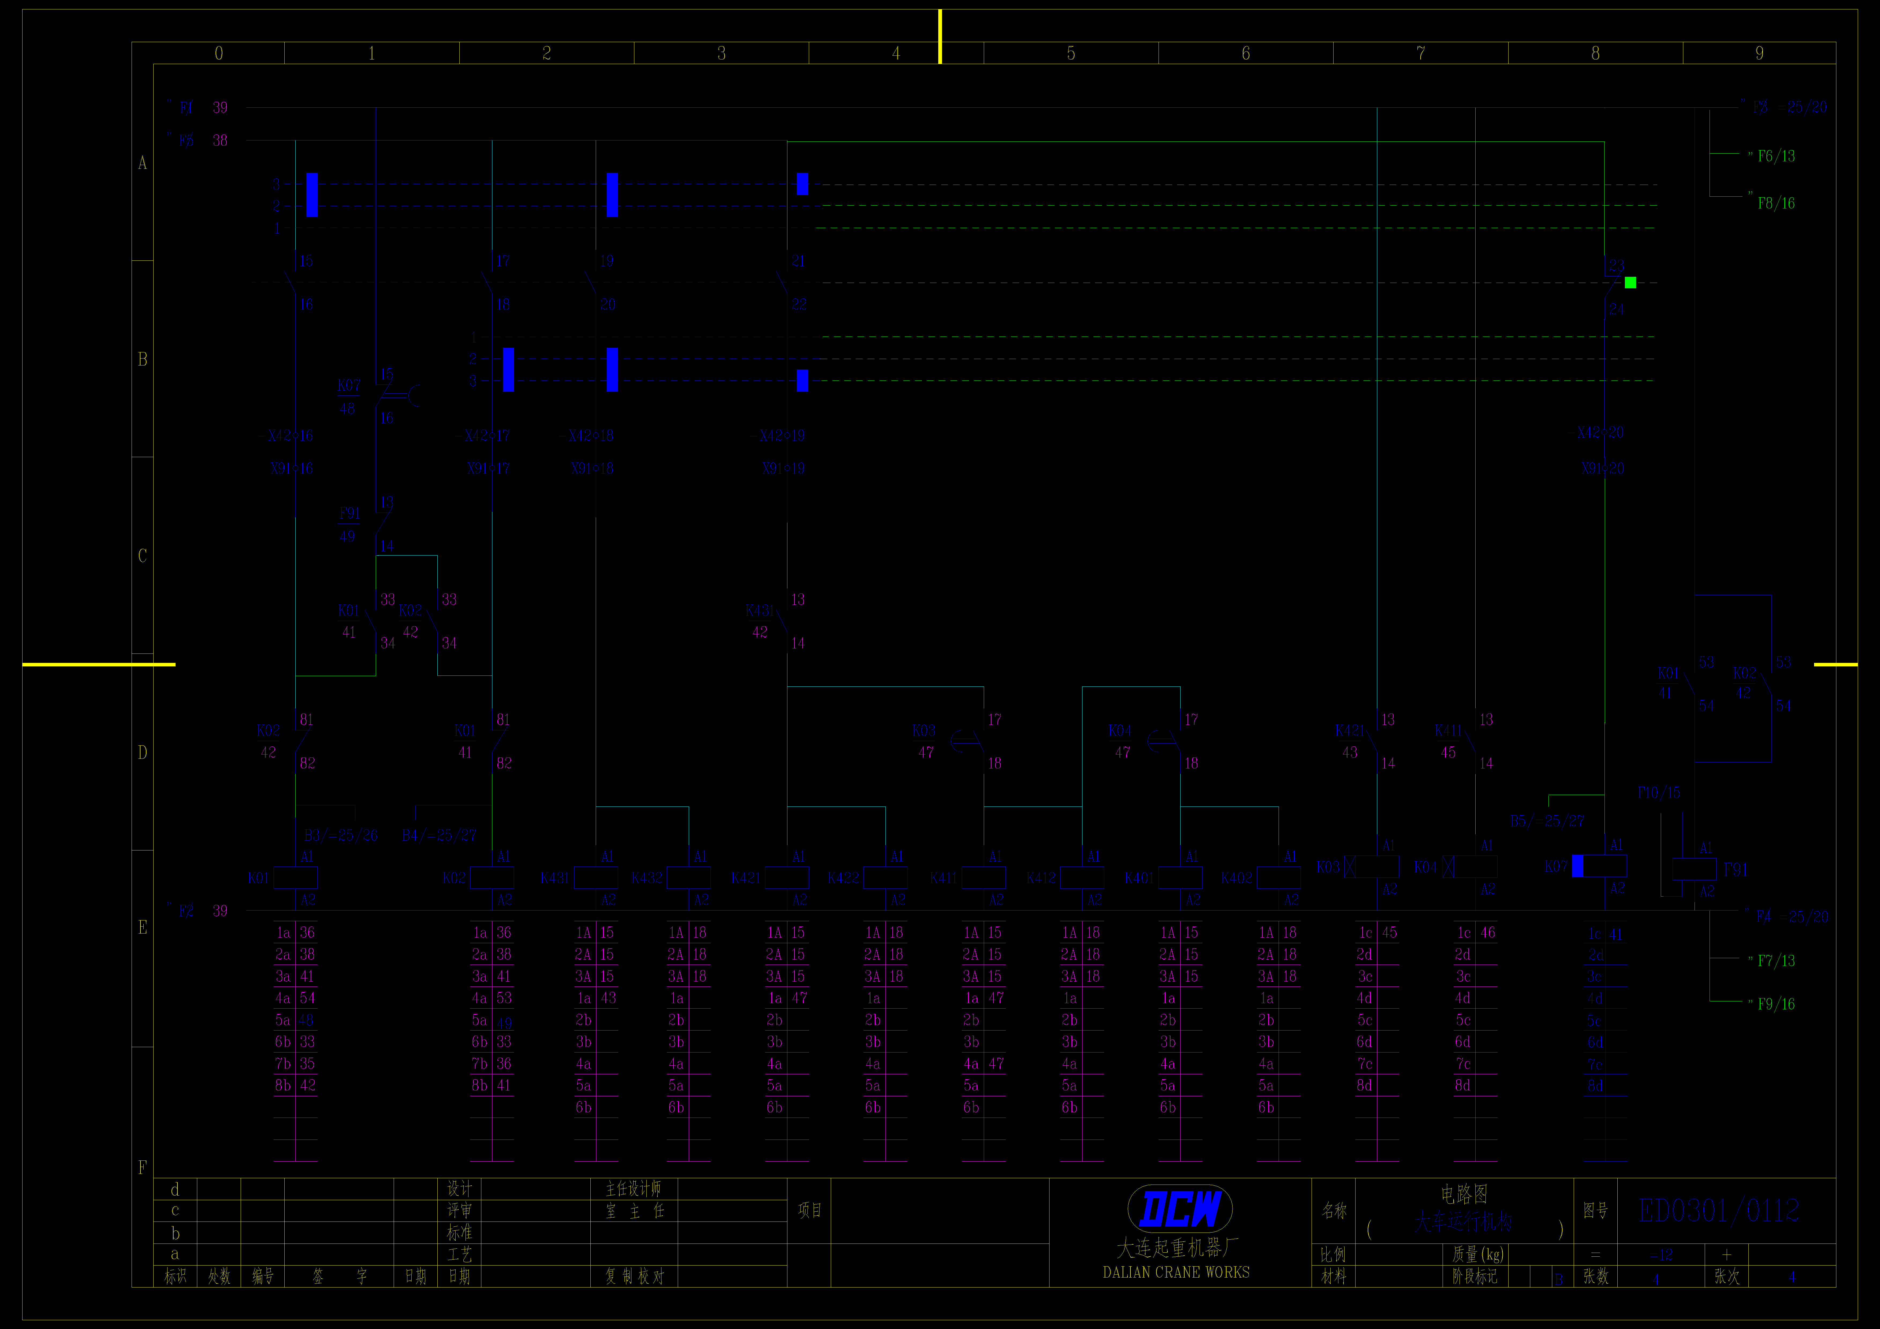Click the K401 coil label
Viewport: 1880px width, 1329px height.
(1140, 879)
